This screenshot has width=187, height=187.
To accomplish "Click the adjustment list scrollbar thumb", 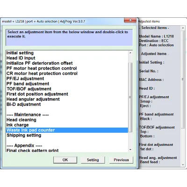I will 130,97.
